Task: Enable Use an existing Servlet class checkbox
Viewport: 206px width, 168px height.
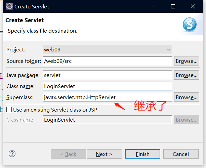Action: tap(9, 110)
